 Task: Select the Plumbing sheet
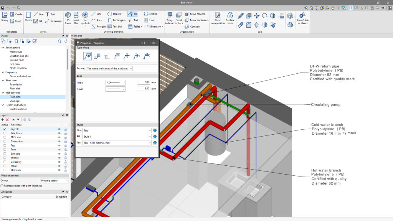[x=15, y=97]
